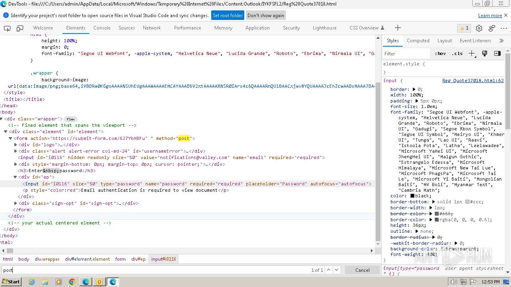Open the Lighthouse tab
The image size is (511, 287).
(x=325, y=28)
